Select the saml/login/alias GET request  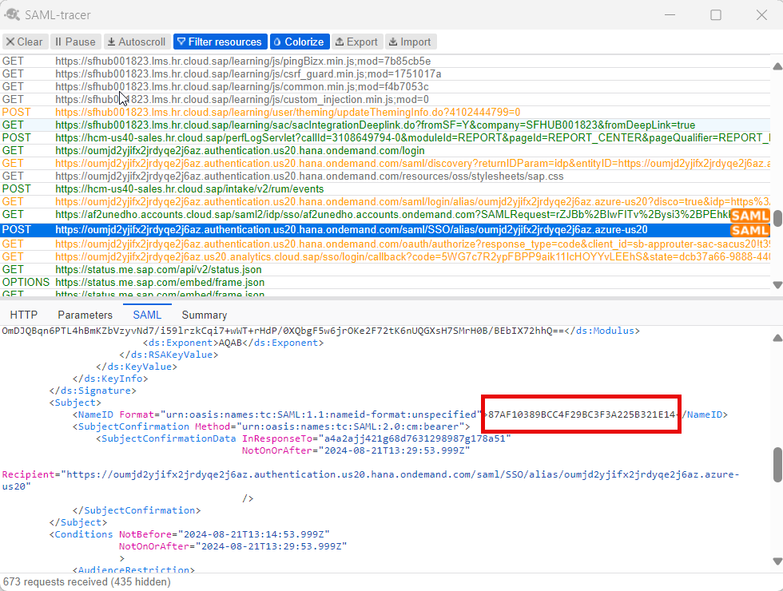(x=384, y=201)
